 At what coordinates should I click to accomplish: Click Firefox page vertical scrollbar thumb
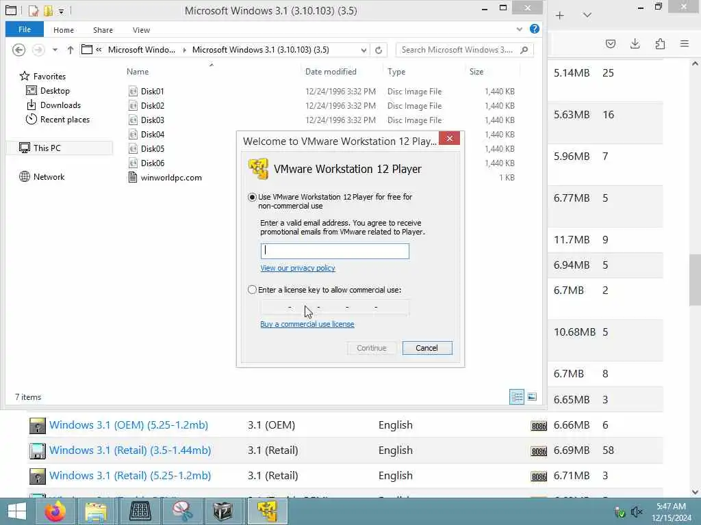pyautogui.click(x=695, y=280)
